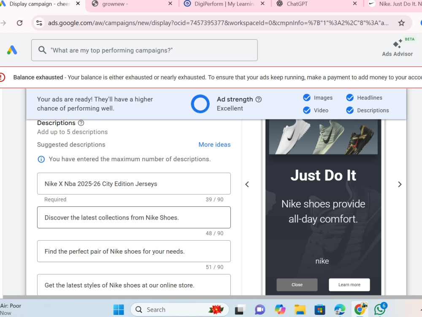Image resolution: width=422 pixels, height=317 pixels.
Task: Click the Add up to 5 descriptions text
Action: [73, 132]
